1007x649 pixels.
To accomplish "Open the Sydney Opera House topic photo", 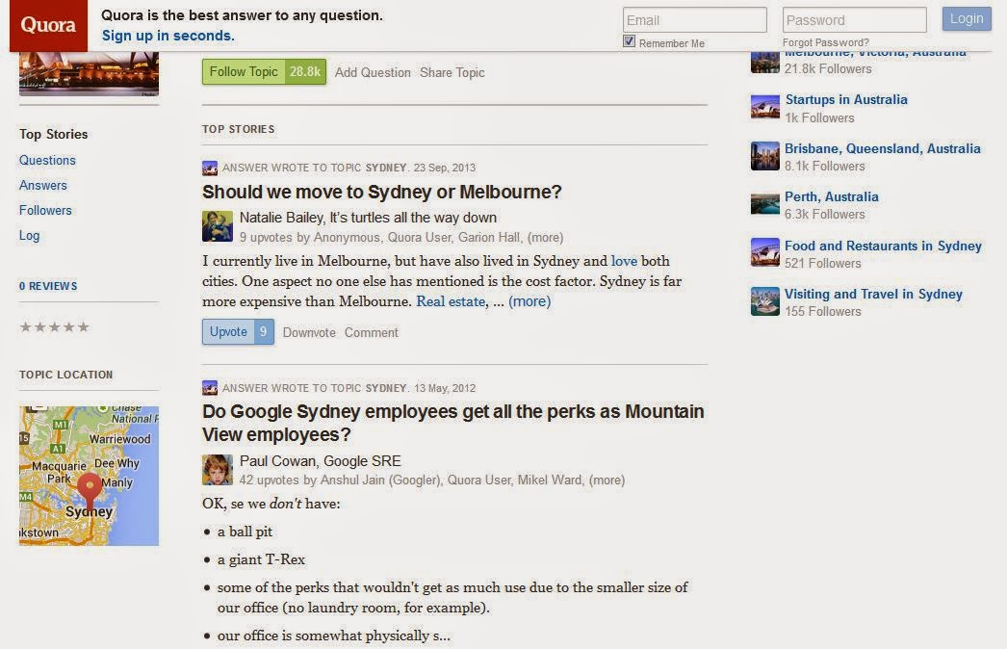I will (89, 74).
